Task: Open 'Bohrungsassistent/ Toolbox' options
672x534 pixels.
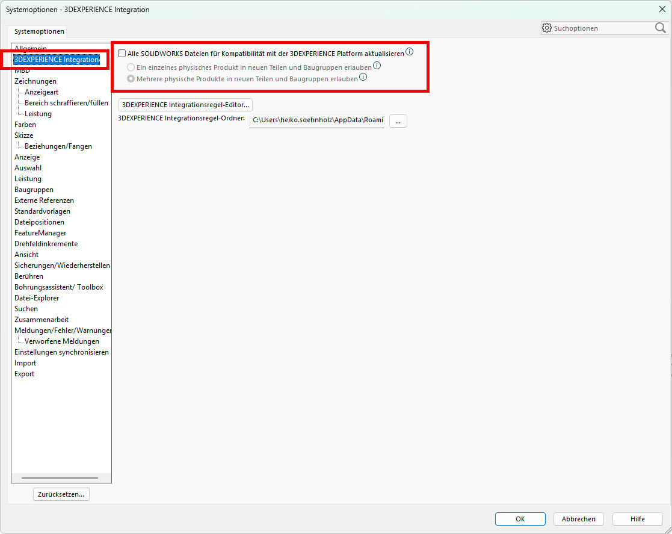Action: [x=59, y=287]
